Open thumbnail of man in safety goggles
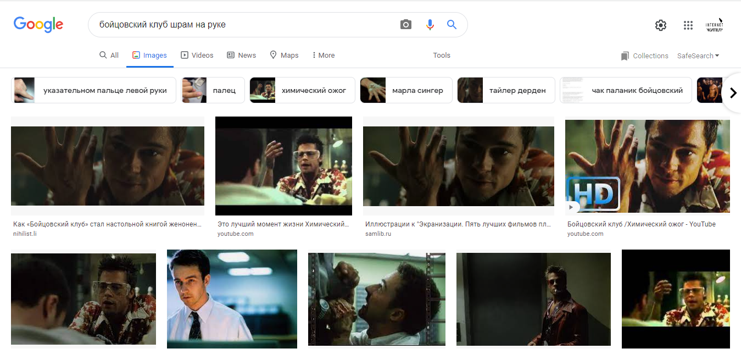 [83, 298]
